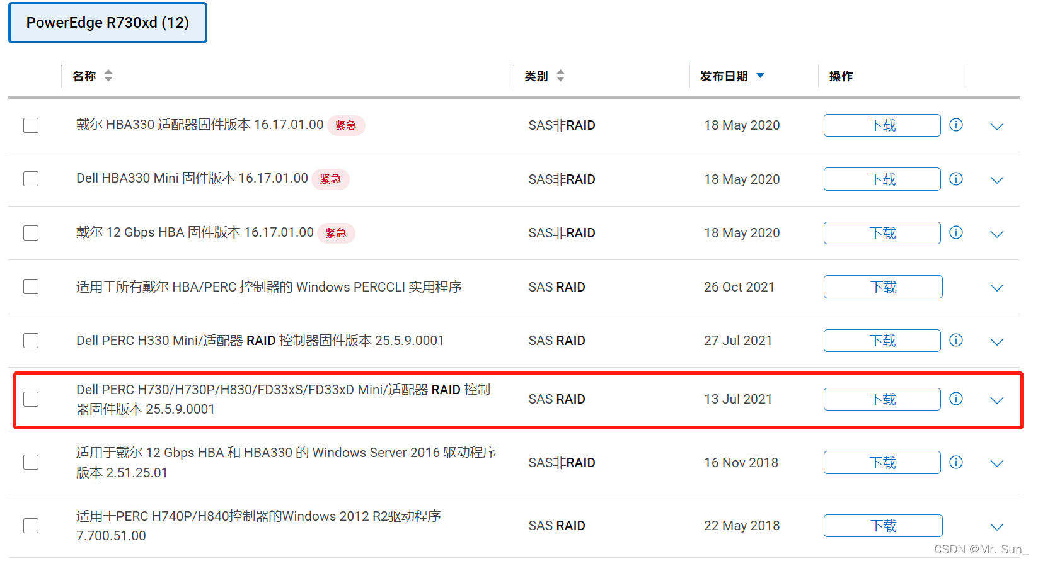Expand details of PERC H740P/H840 driver row
Screen dimensions: 1038x561
pyautogui.click(x=996, y=527)
